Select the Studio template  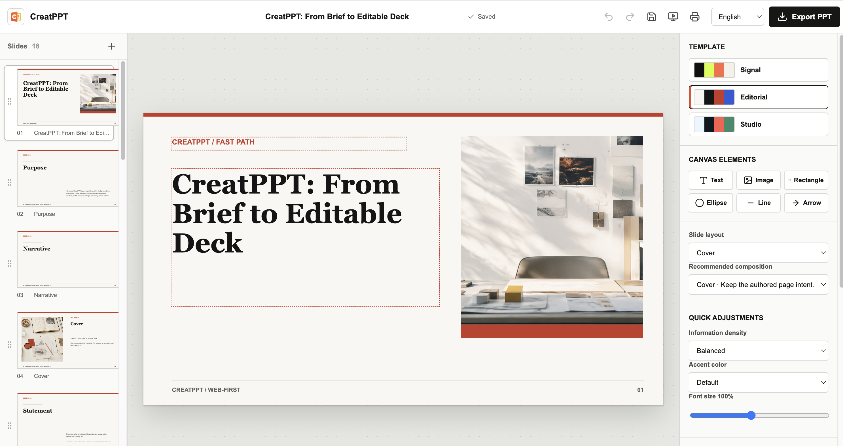click(x=758, y=124)
